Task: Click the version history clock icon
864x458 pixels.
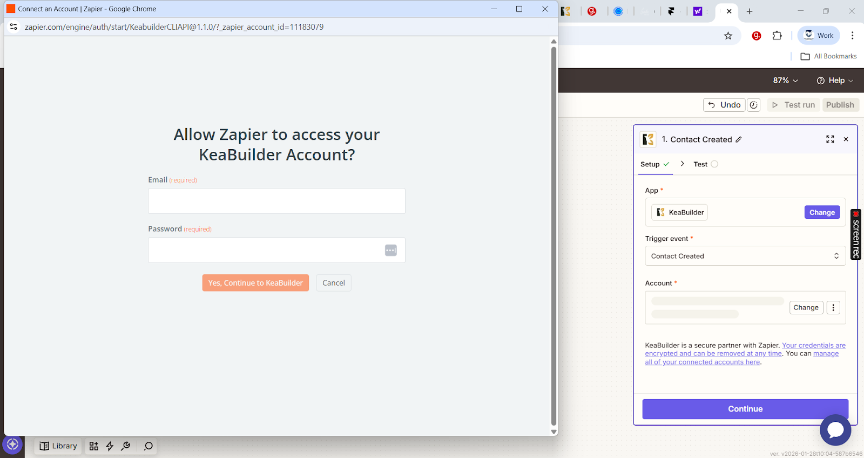Action: pyautogui.click(x=753, y=105)
